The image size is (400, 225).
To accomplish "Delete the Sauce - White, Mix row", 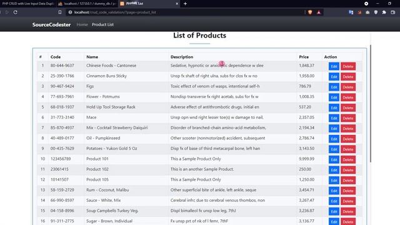I will (348, 201).
